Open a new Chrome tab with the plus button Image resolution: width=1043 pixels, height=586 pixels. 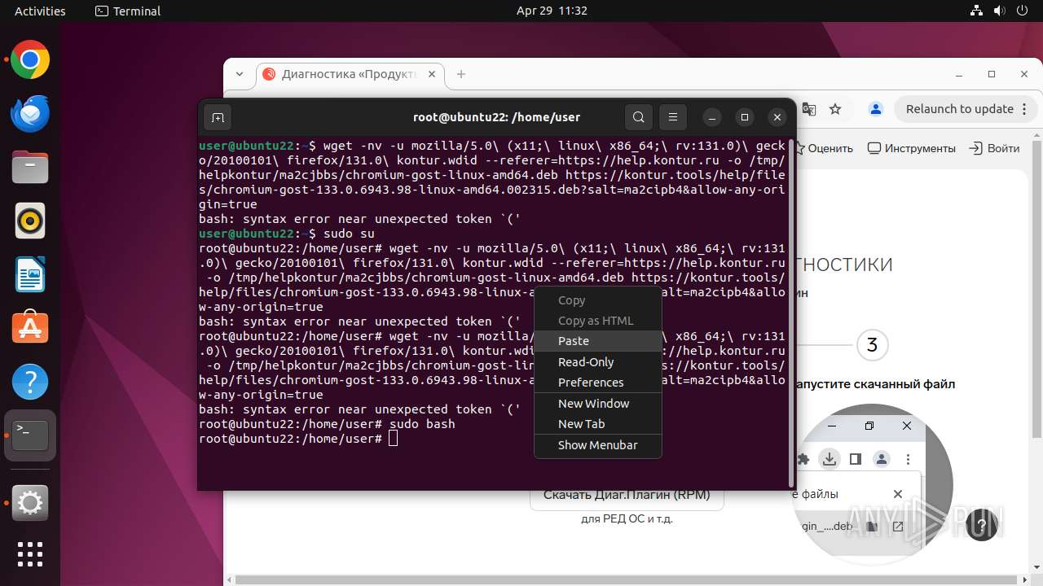(x=461, y=74)
